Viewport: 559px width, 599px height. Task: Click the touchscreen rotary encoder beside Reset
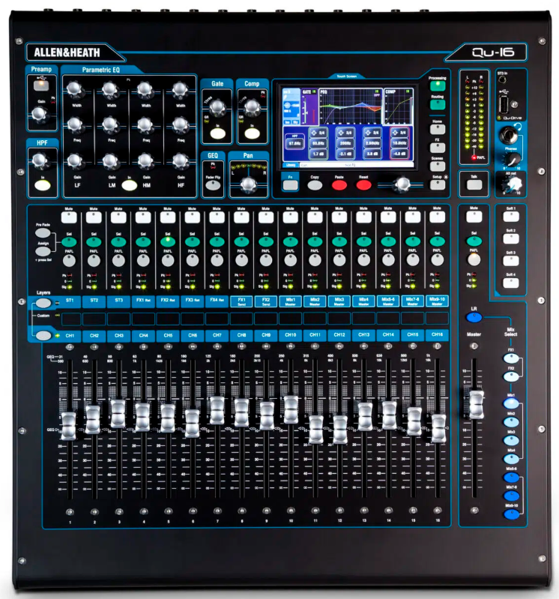[402, 184]
